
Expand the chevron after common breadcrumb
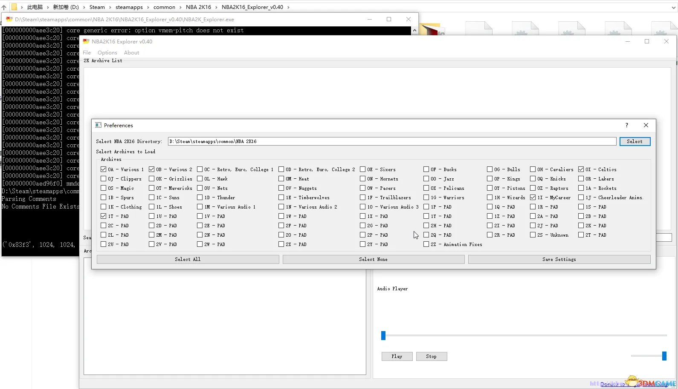tap(180, 7)
